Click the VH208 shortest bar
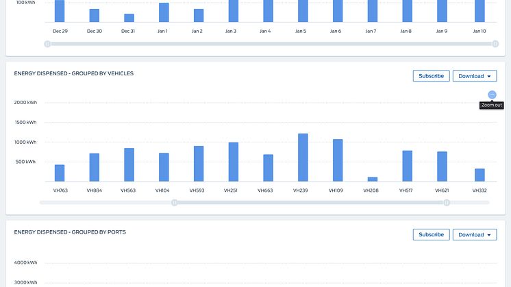The width and height of the screenshot is (511, 287). [373, 179]
